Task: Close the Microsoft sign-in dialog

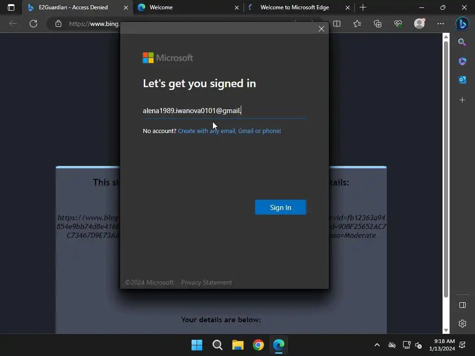Action: [321, 29]
